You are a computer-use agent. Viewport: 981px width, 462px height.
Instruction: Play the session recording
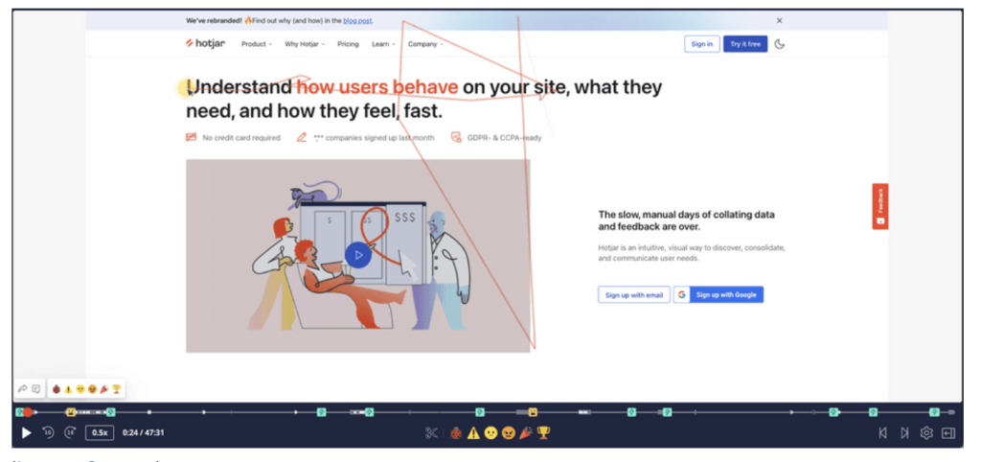point(26,433)
